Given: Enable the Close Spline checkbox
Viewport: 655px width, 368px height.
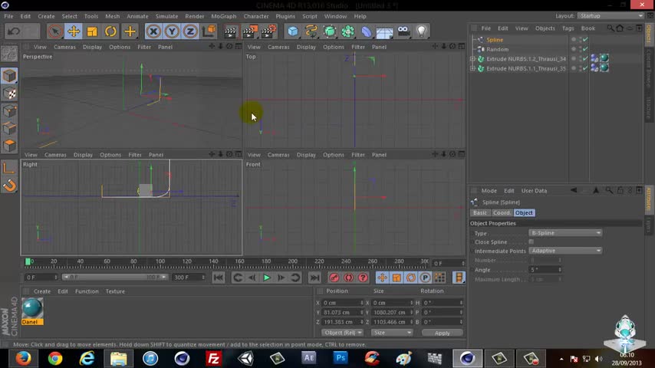Looking at the screenshot, I should (x=532, y=242).
